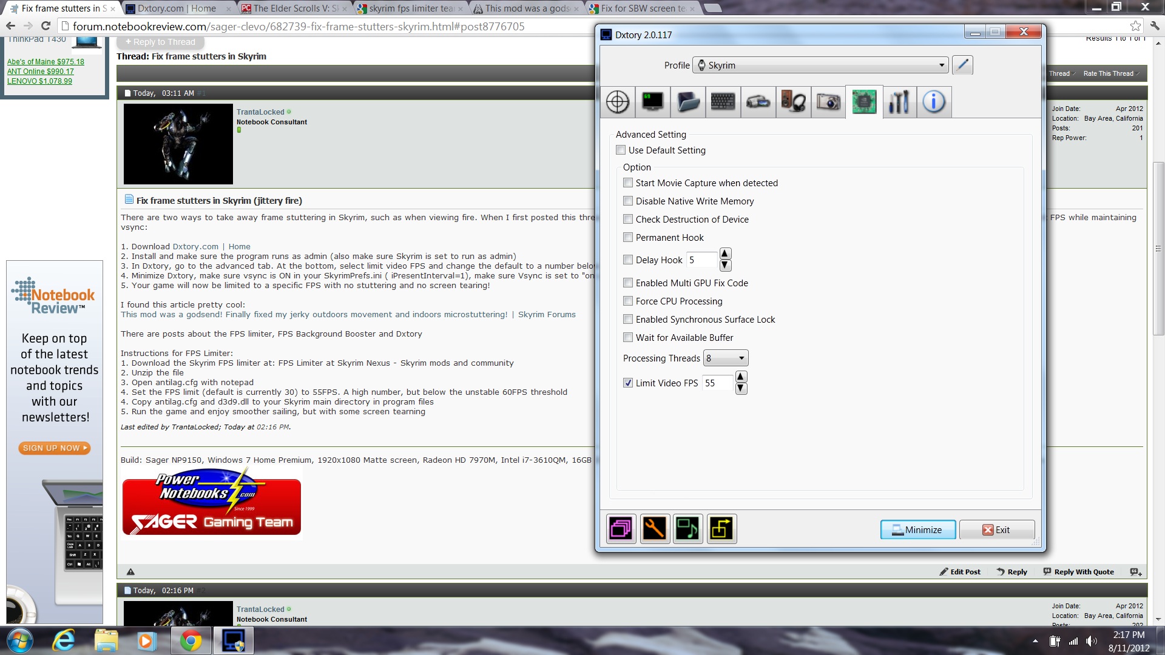The image size is (1165, 655).
Task: Open Windows Media Player from taskbar
Action: pos(146,640)
